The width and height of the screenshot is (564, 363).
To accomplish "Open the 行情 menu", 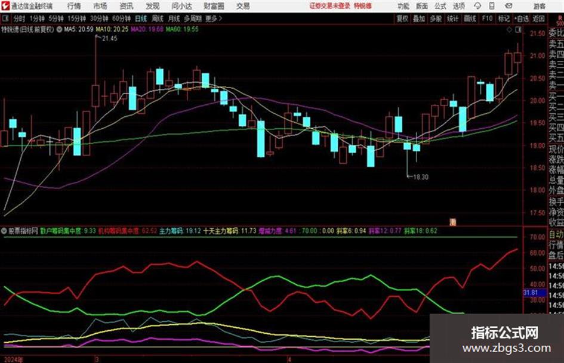I will tap(74, 6).
